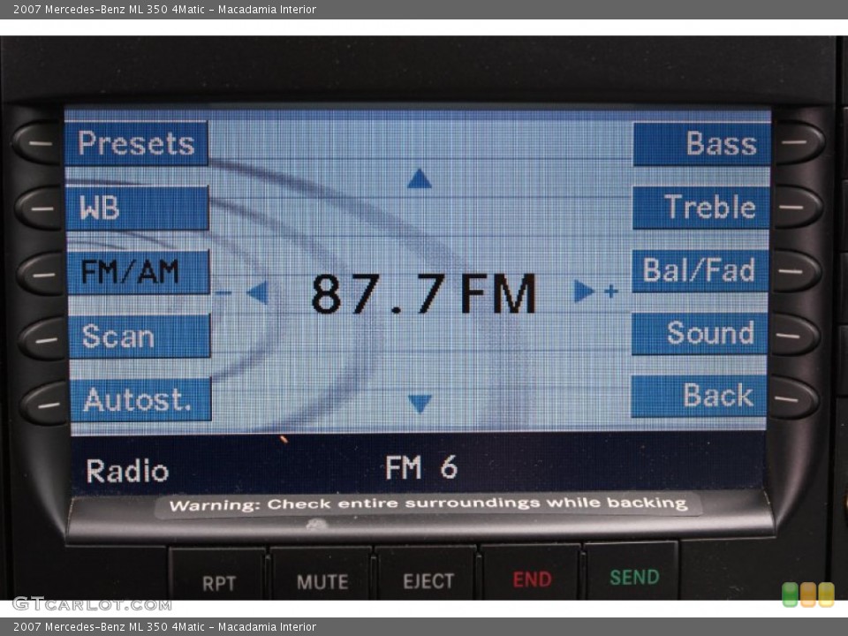The height and width of the screenshot is (636, 848).
Task: Go Back using the on-screen option
Action: pyautogui.click(x=699, y=396)
